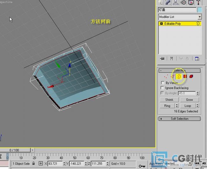Click the X coordinate field 83.721
The width and height of the screenshot is (207, 169).
[x=55, y=164]
